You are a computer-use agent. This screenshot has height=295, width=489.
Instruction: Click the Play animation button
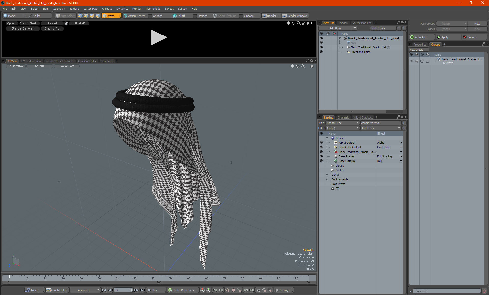(x=156, y=290)
